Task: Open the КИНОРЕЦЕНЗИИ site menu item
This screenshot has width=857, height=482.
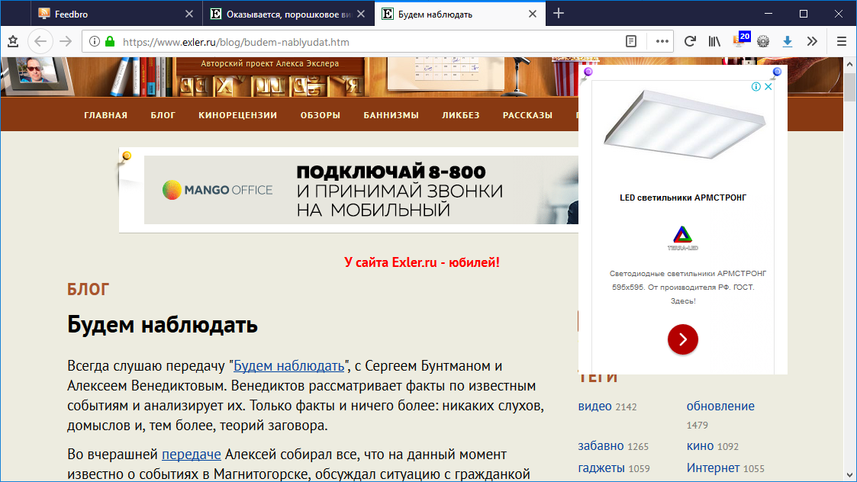Action: point(237,115)
